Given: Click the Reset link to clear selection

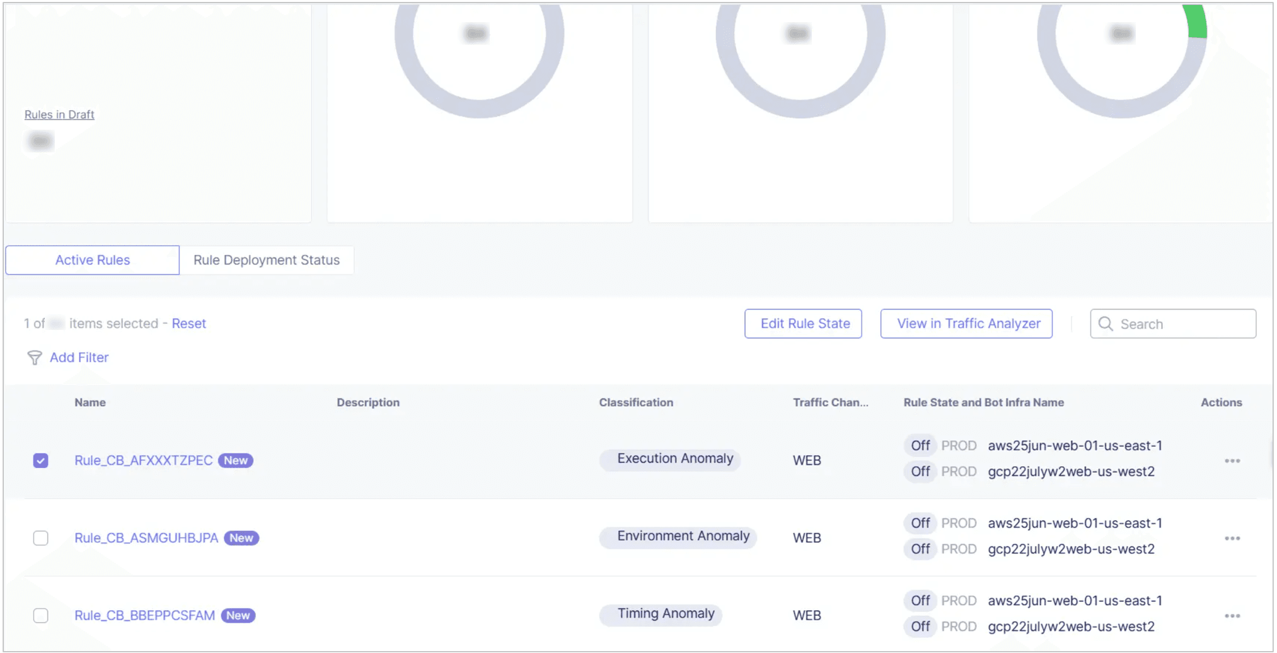Looking at the screenshot, I should pyautogui.click(x=188, y=323).
